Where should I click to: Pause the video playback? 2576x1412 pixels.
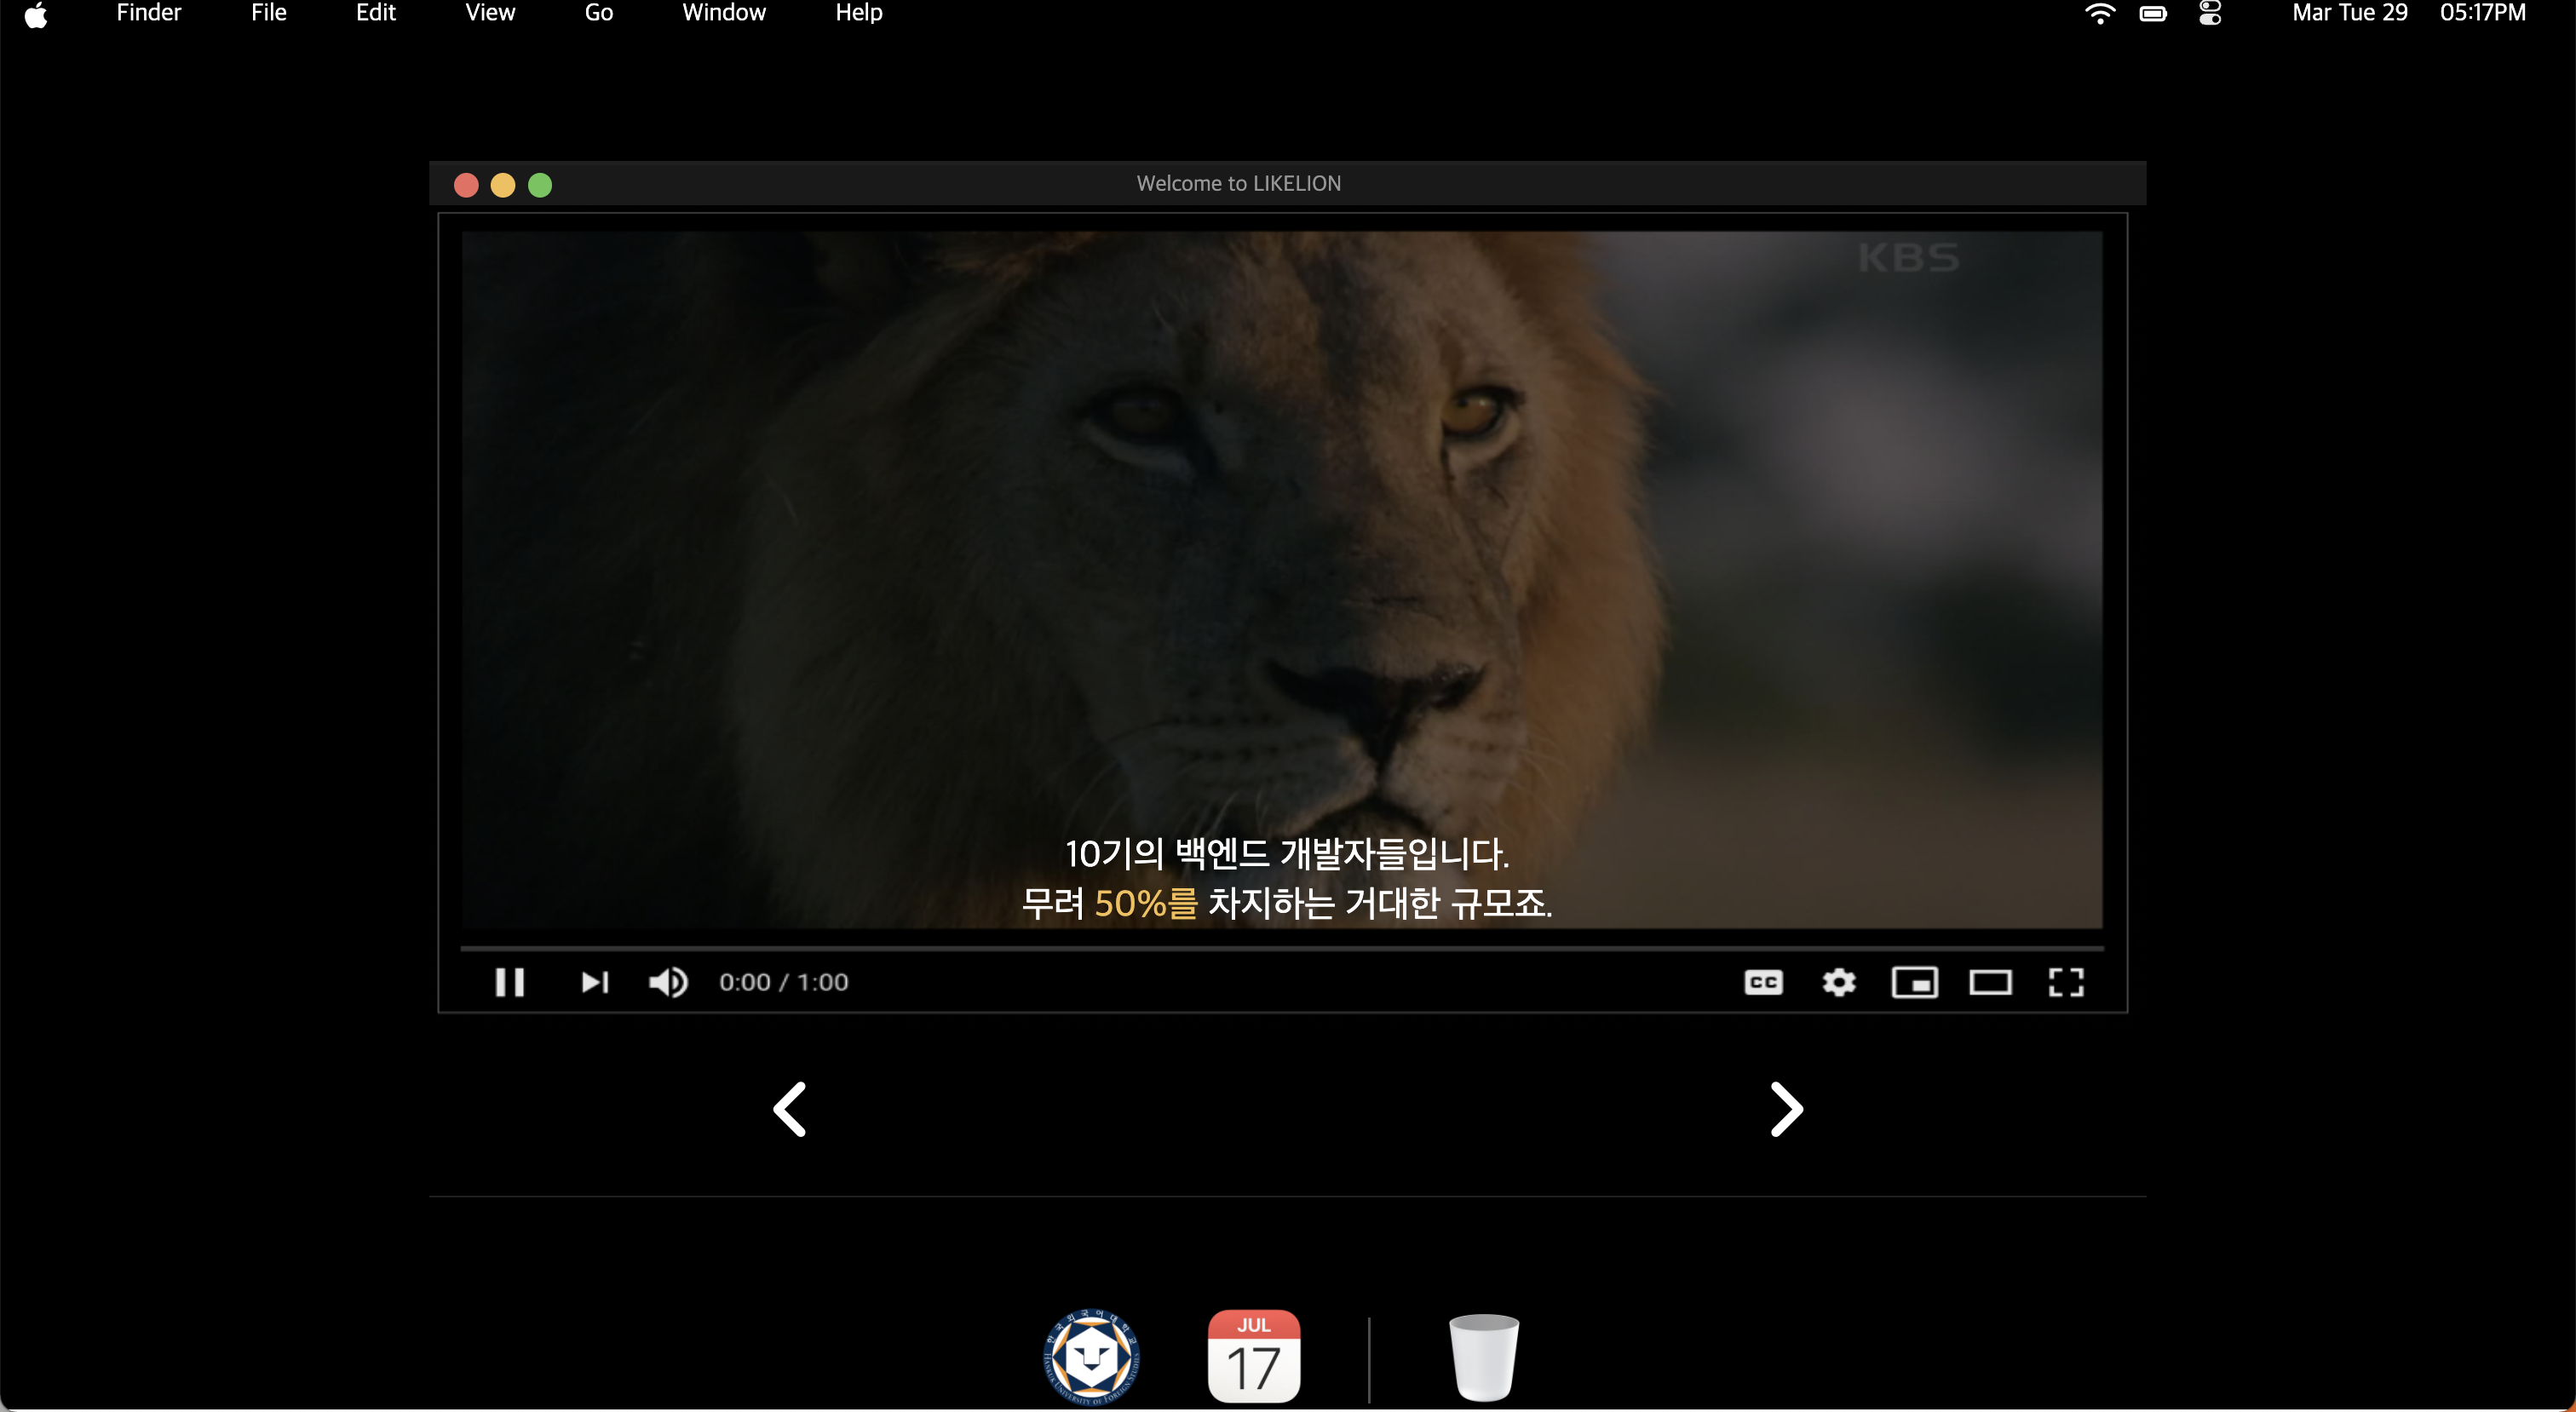509,982
